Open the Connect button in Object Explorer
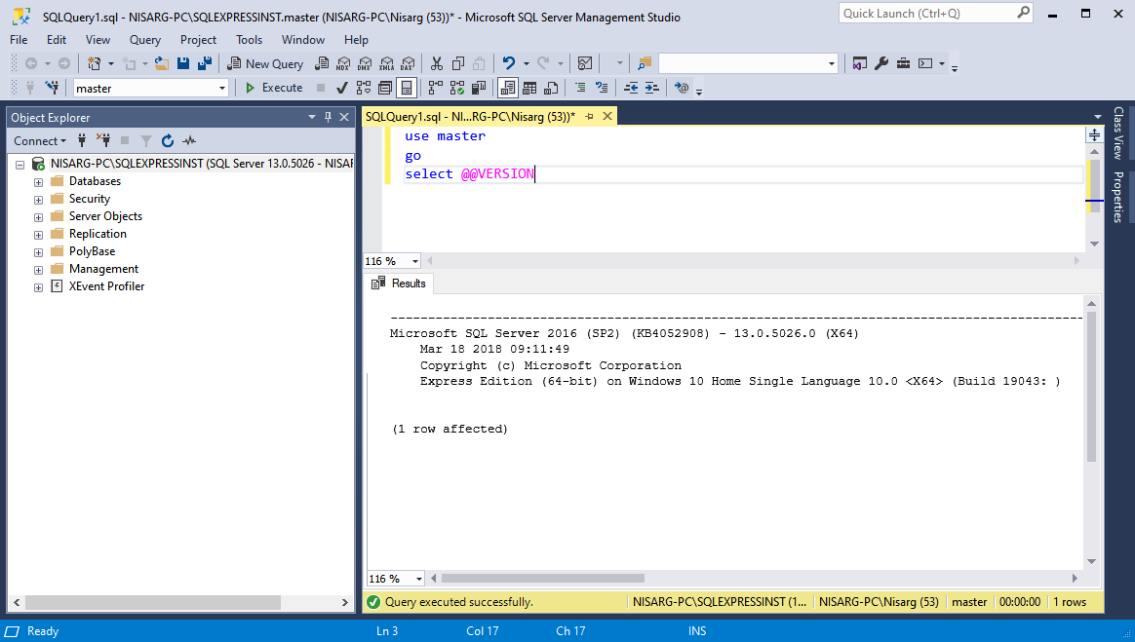This screenshot has height=642, width=1135. coord(39,140)
